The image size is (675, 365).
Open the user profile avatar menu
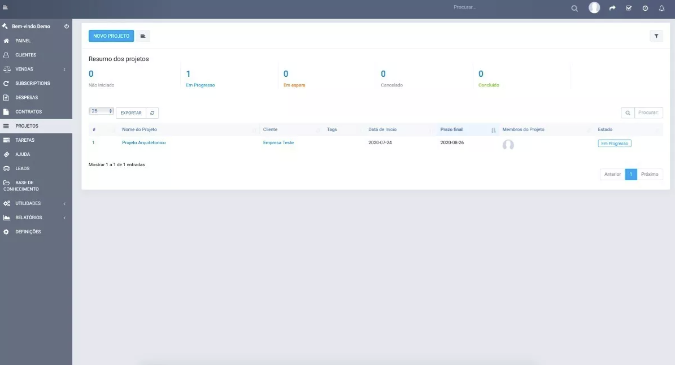pyautogui.click(x=594, y=8)
